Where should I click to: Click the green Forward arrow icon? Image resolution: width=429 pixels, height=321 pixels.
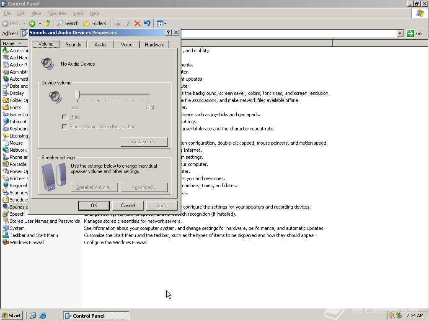(x=32, y=23)
